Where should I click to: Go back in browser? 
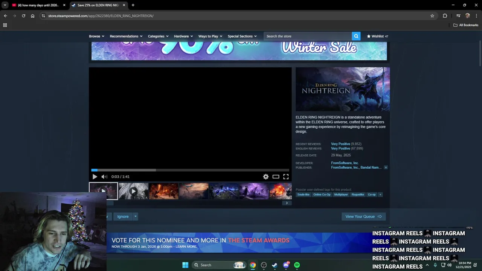(x=5, y=16)
